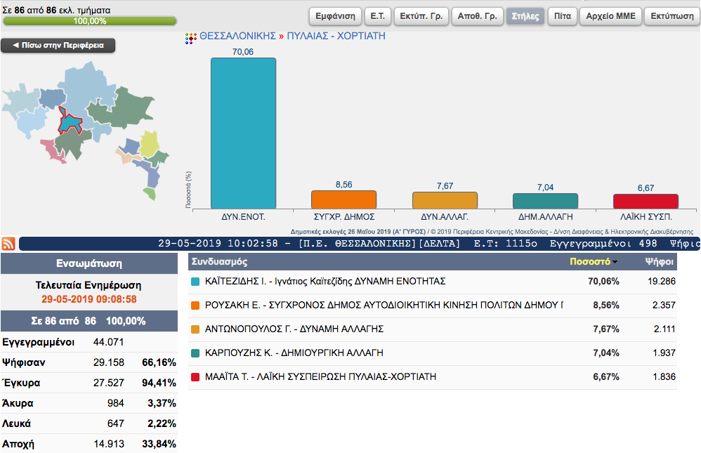This screenshot has width=701, height=453.
Task: Click the yellow swatch next to ΑΝΤΩΝΟΠΟΥΛΟΣ
Action: point(195,329)
